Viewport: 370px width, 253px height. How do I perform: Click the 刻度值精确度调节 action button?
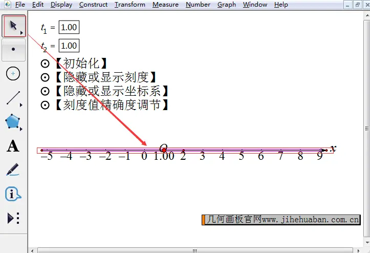[x=45, y=105]
